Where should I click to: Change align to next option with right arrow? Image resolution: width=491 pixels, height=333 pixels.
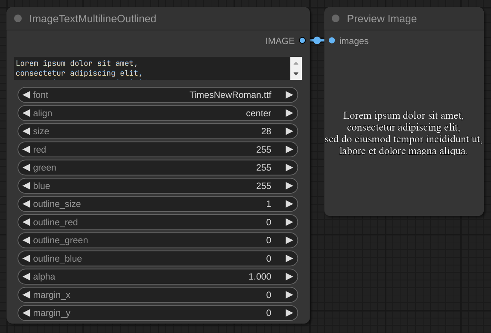289,113
